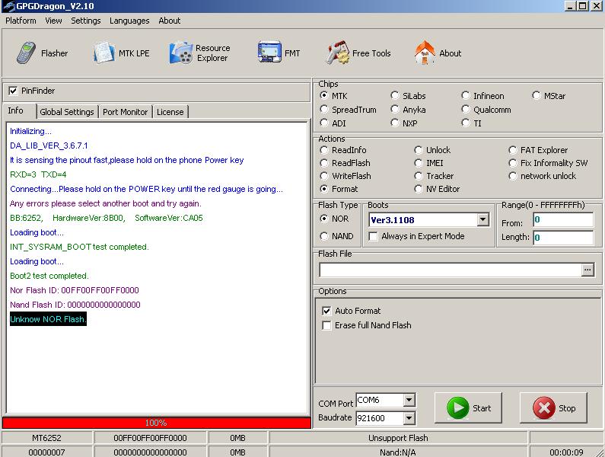Screen dimensions: 605x457
Task: Open the COM Port dropdown
Action: pyautogui.click(x=409, y=401)
